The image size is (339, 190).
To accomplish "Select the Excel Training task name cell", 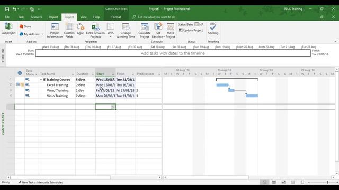I will coord(57,85).
